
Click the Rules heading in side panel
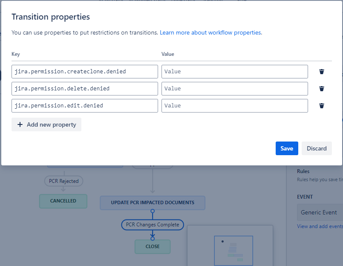(303, 171)
